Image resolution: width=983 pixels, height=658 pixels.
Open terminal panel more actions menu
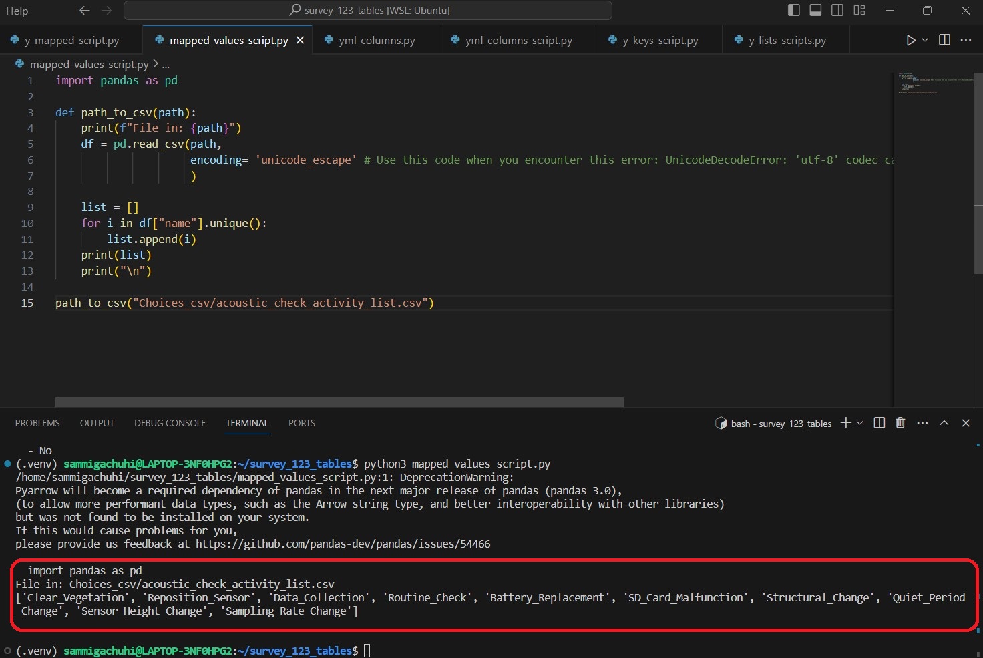(922, 422)
